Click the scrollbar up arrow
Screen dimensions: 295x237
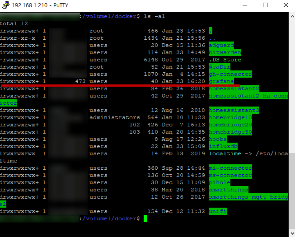point(292,16)
